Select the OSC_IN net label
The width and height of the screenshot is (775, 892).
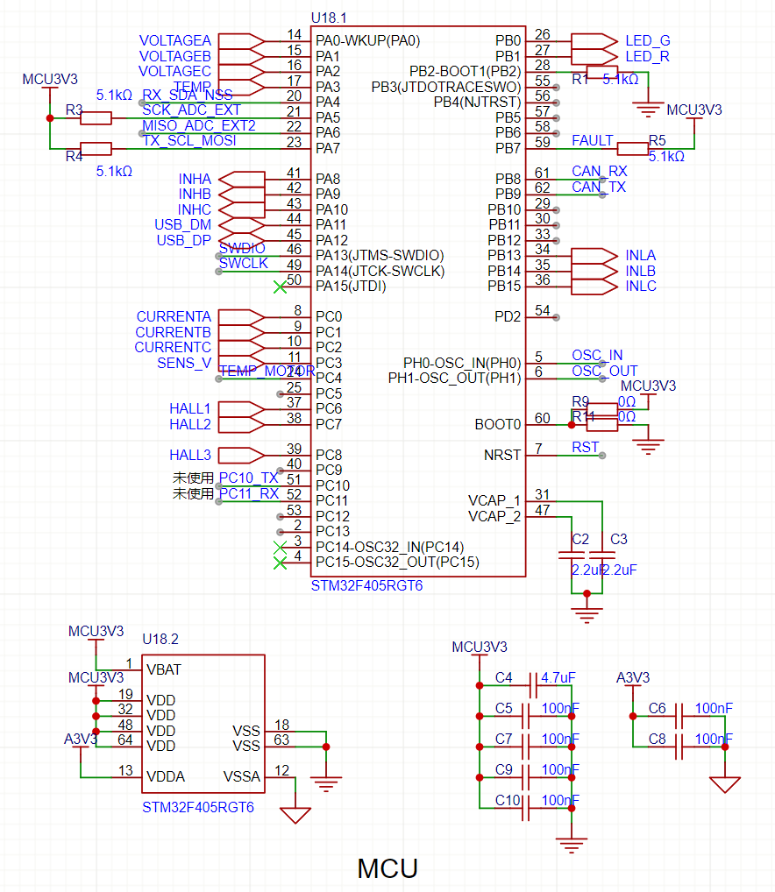pyautogui.click(x=597, y=356)
